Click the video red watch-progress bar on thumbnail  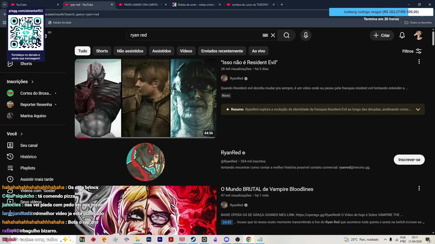[x=83, y=137]
